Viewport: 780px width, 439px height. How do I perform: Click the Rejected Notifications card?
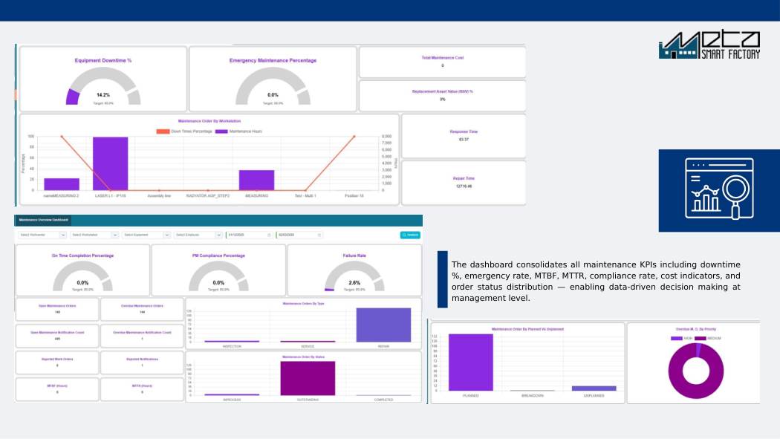click(x=143, y=362)
